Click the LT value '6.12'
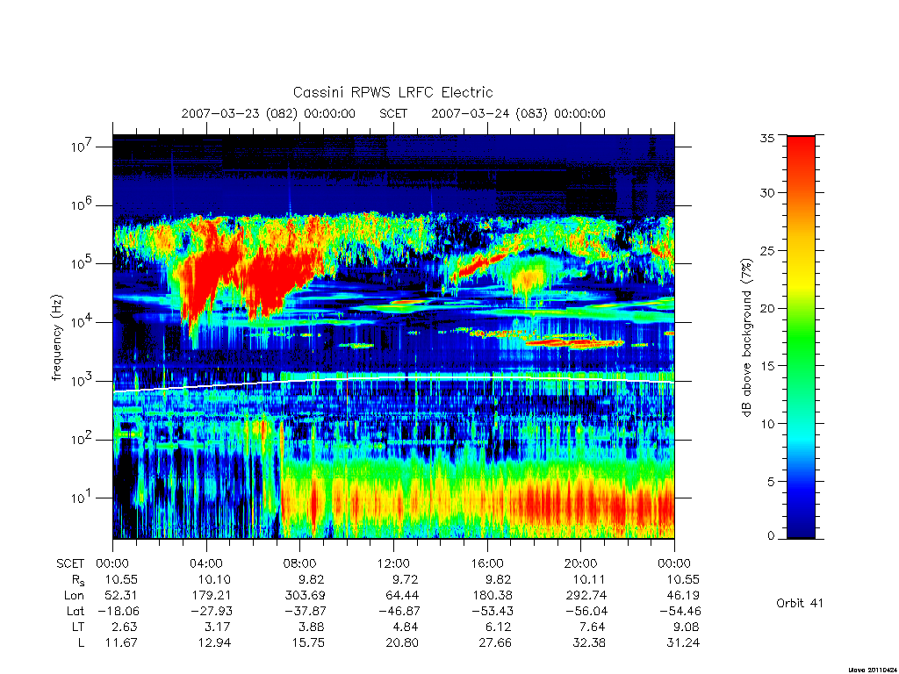Image resolution: width=899 pixels, height=674 pixels. coord(499,627)
